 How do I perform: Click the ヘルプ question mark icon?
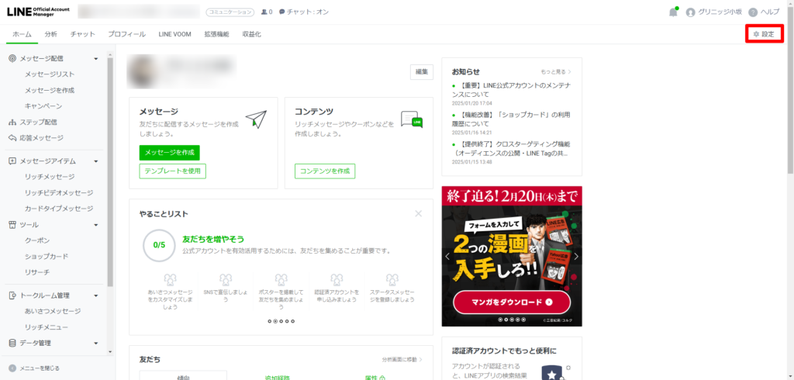pyautogui.click(x=753, y=12)
